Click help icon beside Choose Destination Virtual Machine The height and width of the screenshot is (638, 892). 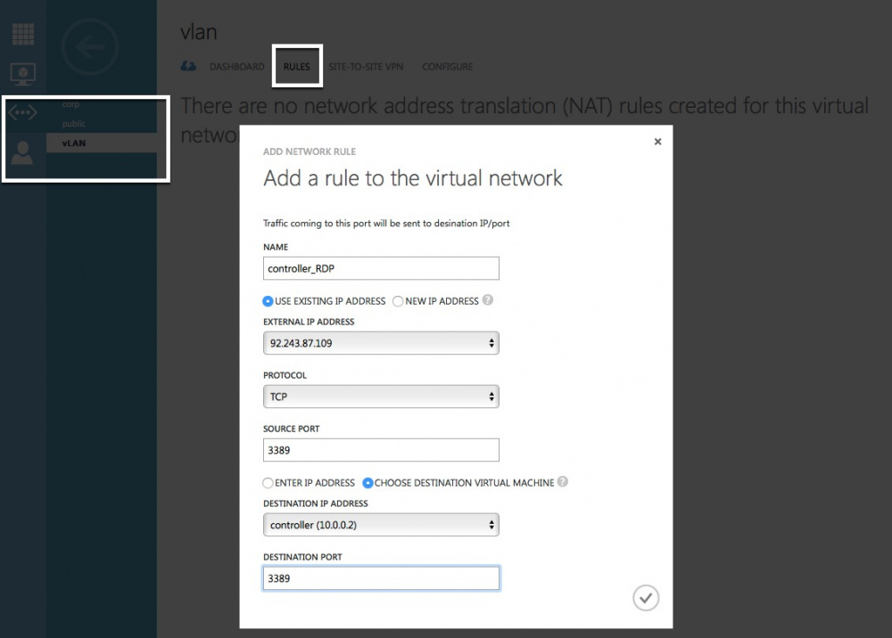pyautogui.click(x=563, y=482)
